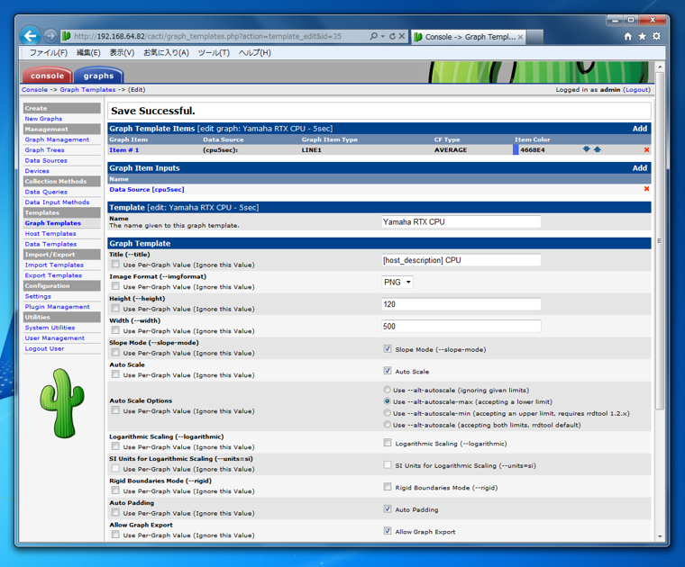Click the Height field showing 120

(461, 304)
